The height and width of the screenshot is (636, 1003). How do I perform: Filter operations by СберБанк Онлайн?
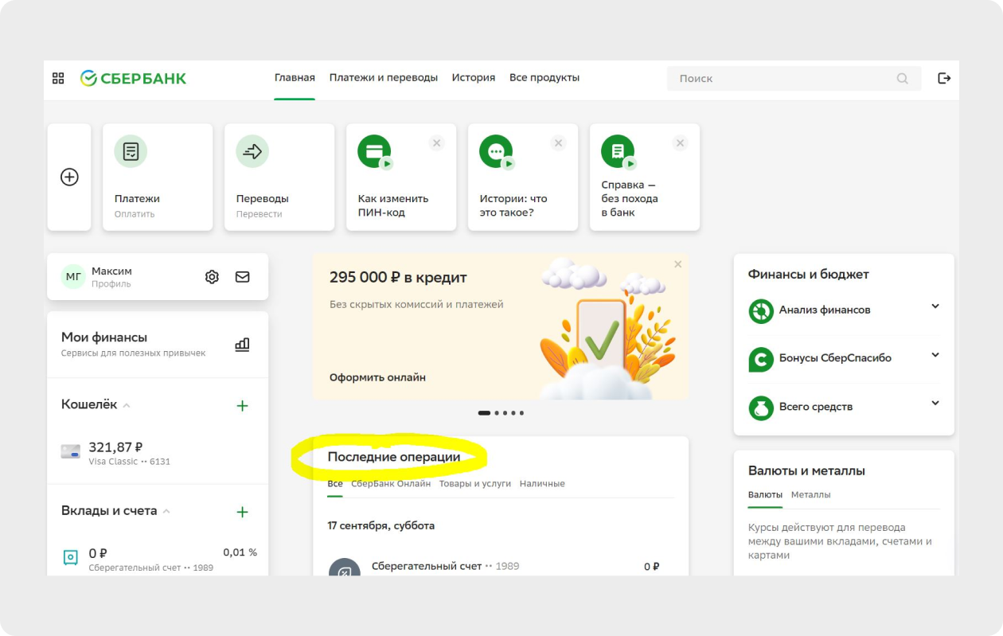(391, 484)
